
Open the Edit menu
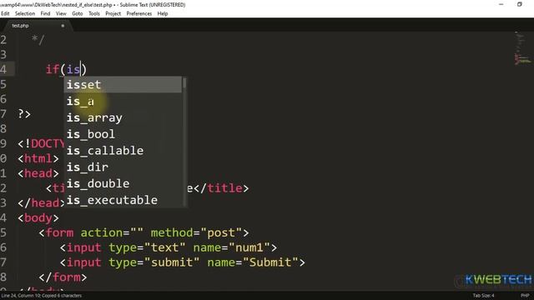coord(5,13)
